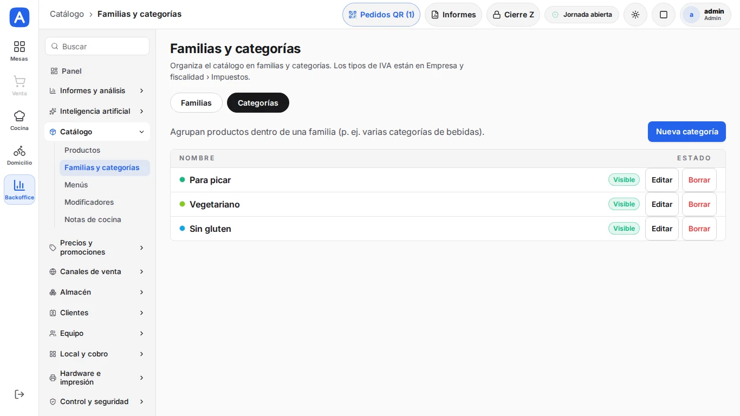Viewport: 740px width, 416px height.
Task: Open the Mesas view
Action: [20, 51]
